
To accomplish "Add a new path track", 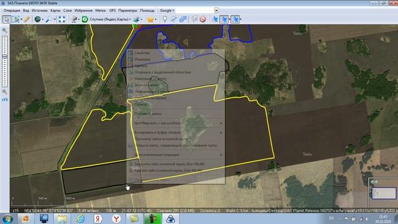I will pos(174,19).
